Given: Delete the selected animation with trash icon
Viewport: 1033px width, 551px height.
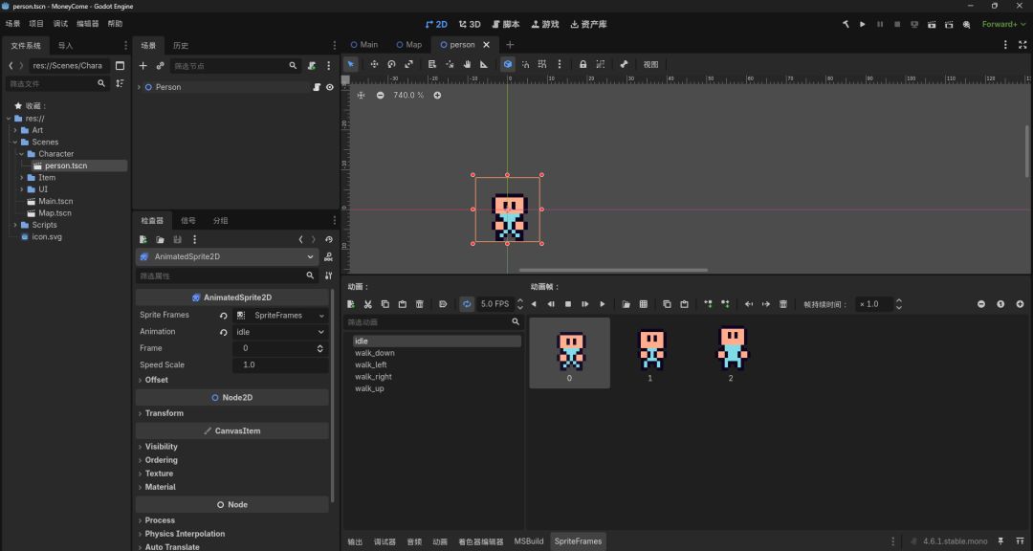Looking at the screenshot, I should [x=420, y=304].
